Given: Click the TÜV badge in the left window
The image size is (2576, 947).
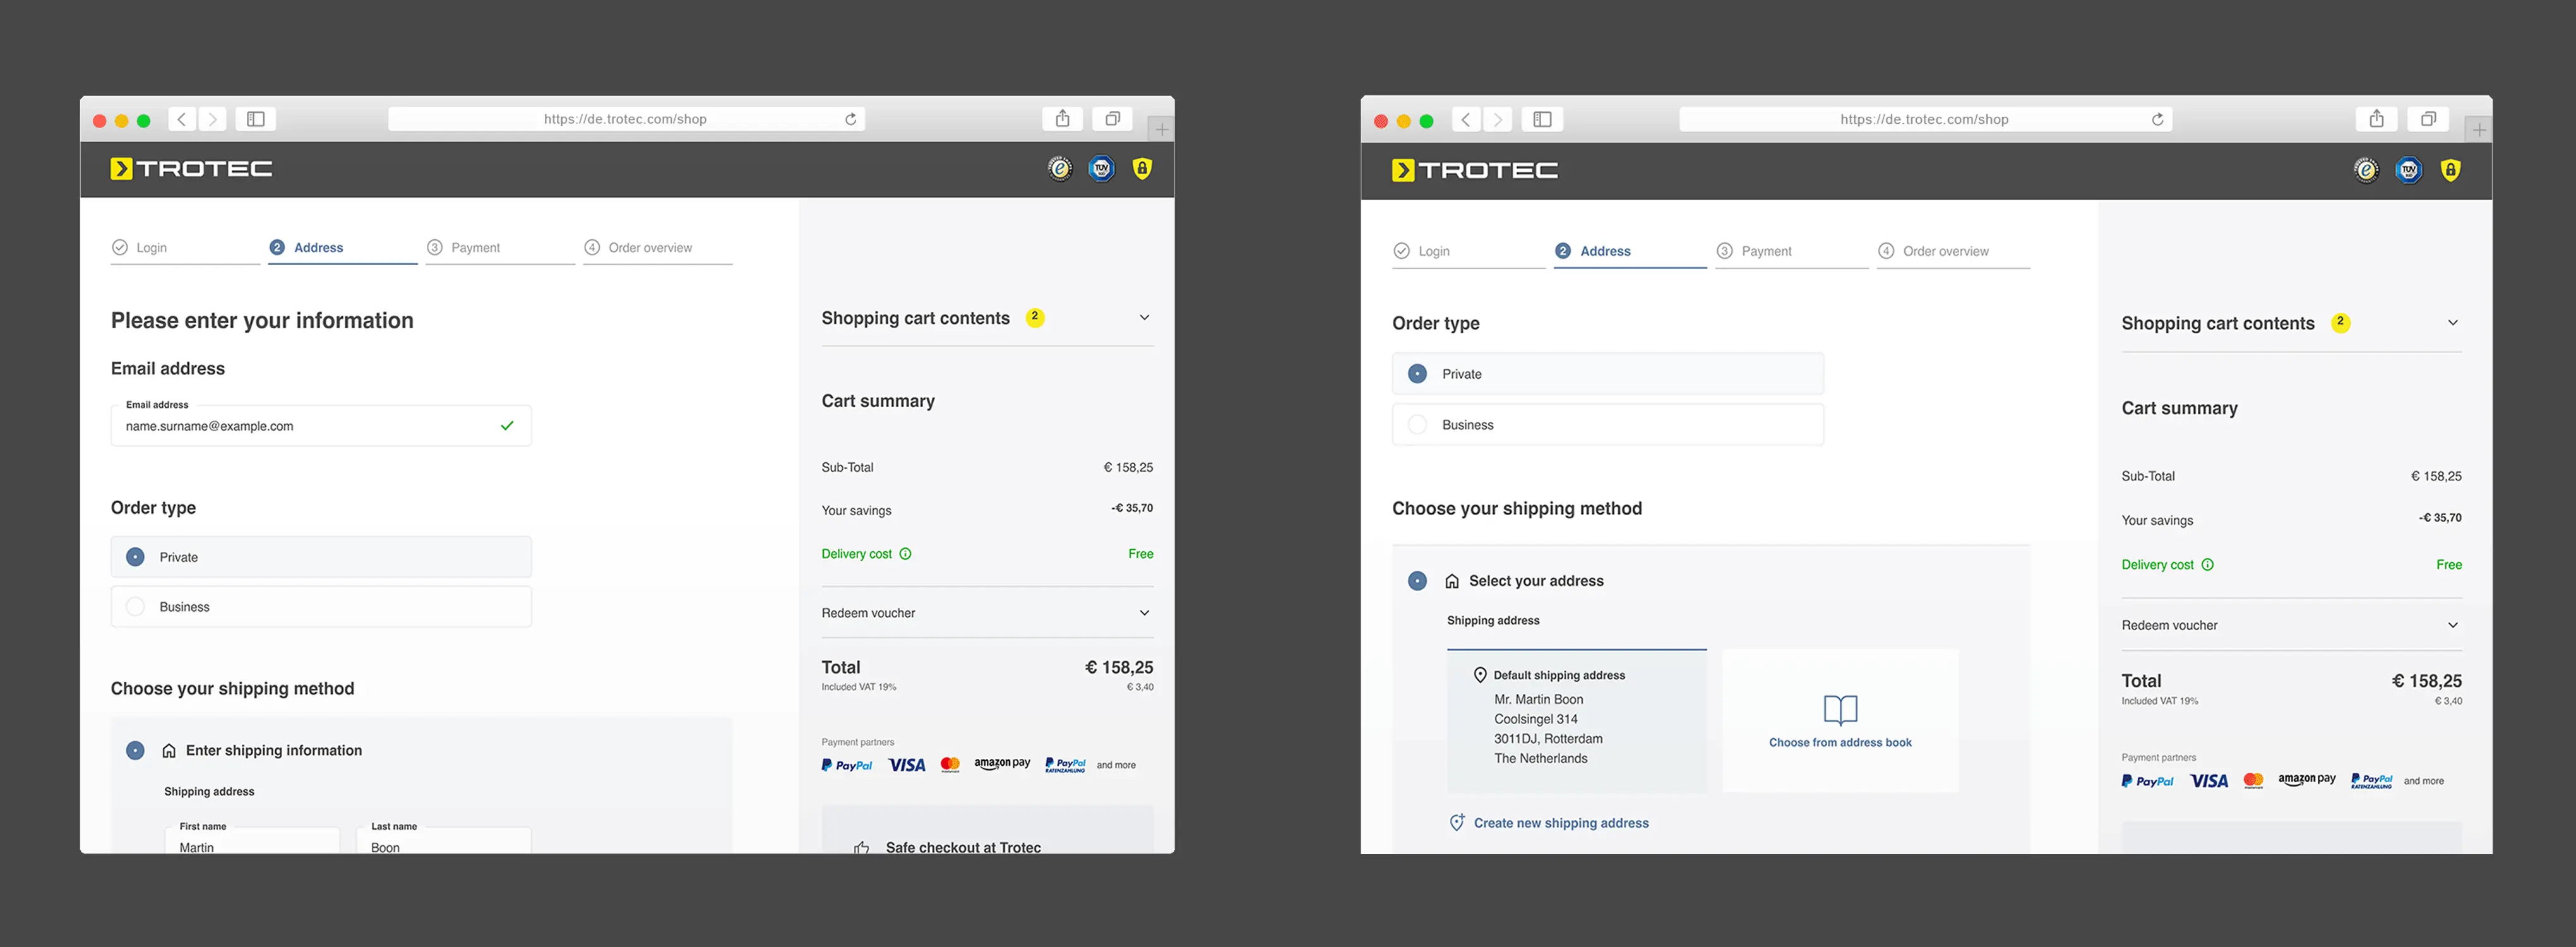Looking at the screenshot, I should coord(1101,169).
